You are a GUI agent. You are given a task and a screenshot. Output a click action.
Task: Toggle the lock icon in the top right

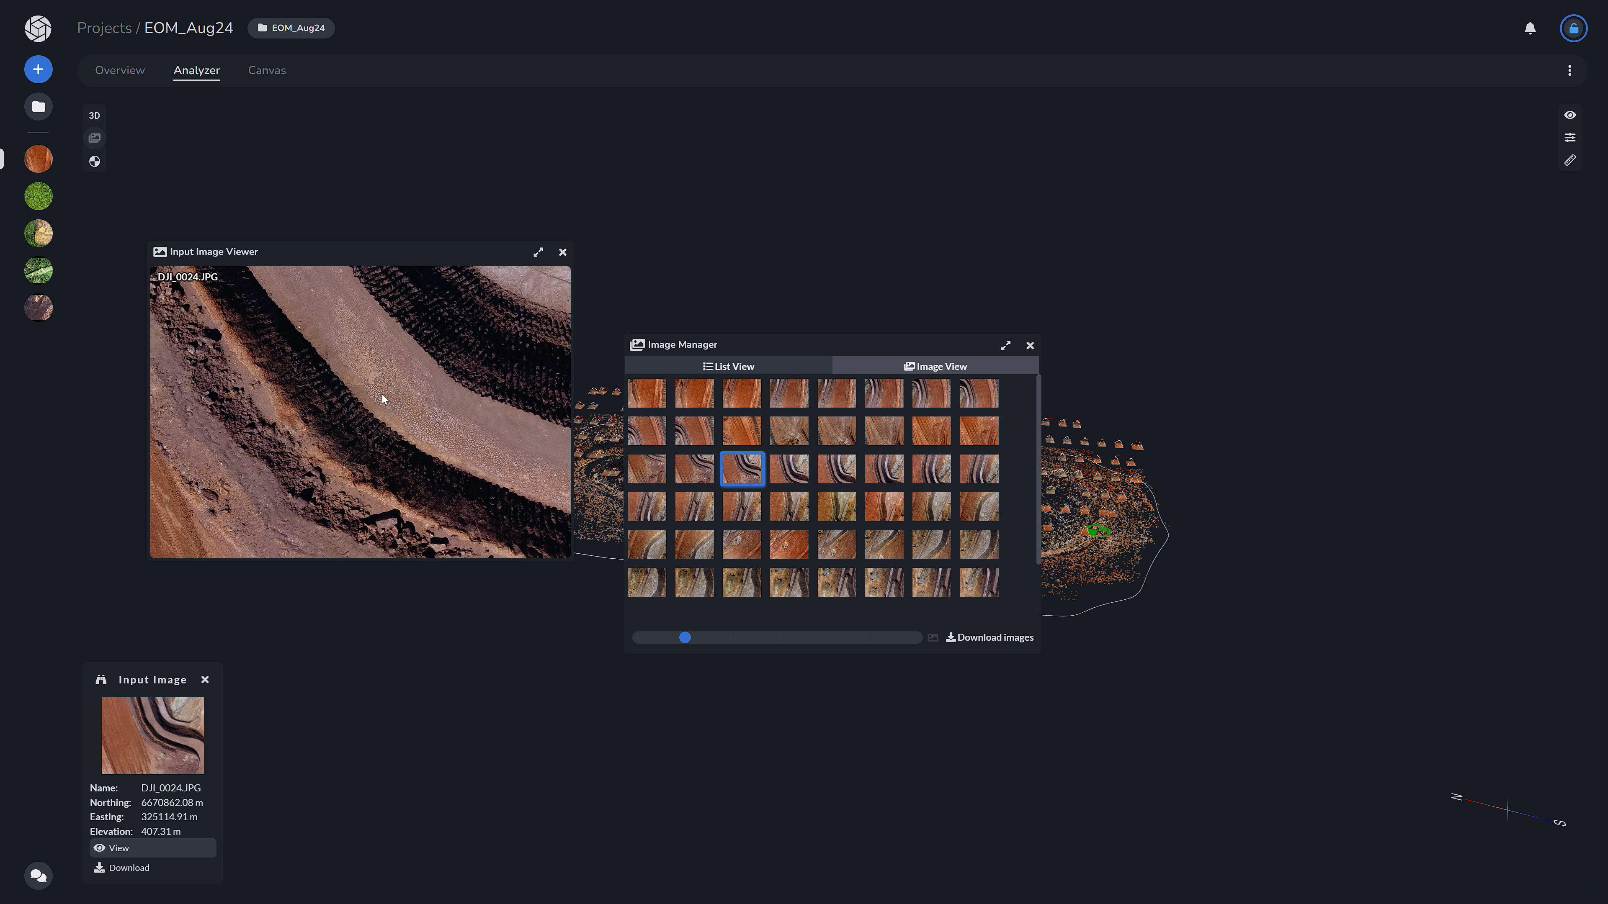[1574, 28]
